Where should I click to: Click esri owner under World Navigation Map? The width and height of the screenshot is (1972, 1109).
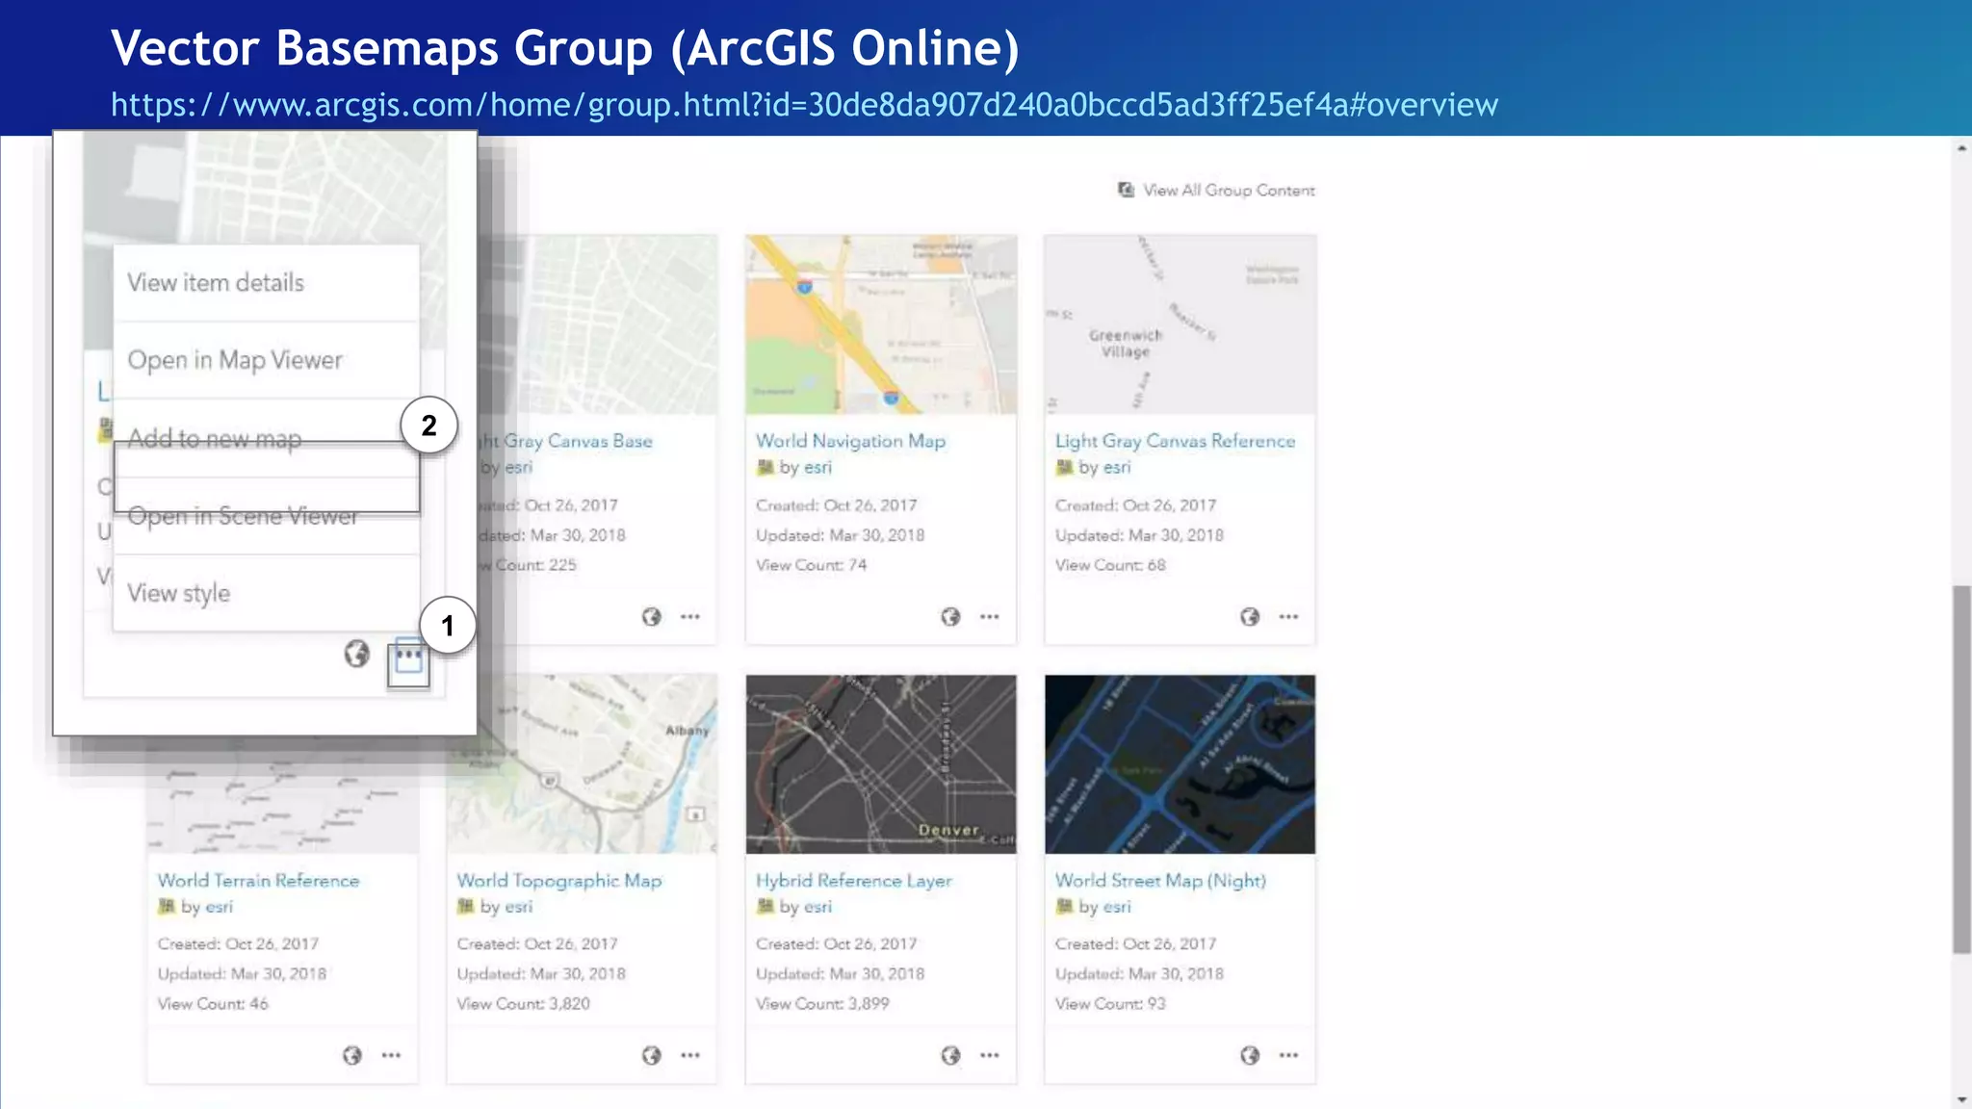(x=817, y=467)
